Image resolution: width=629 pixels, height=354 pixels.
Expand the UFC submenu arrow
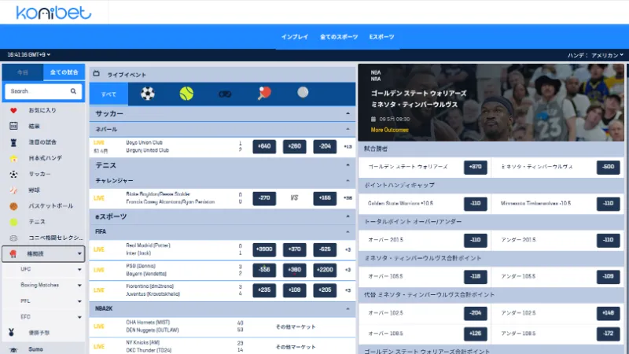pos(79,269)
